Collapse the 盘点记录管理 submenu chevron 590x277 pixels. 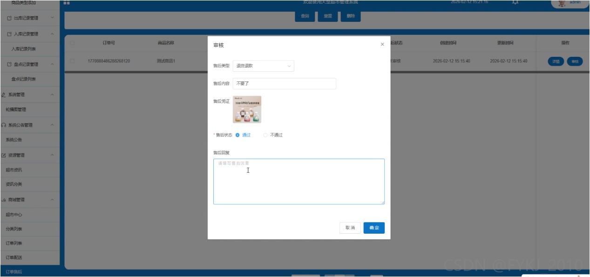tap(52, 64)
